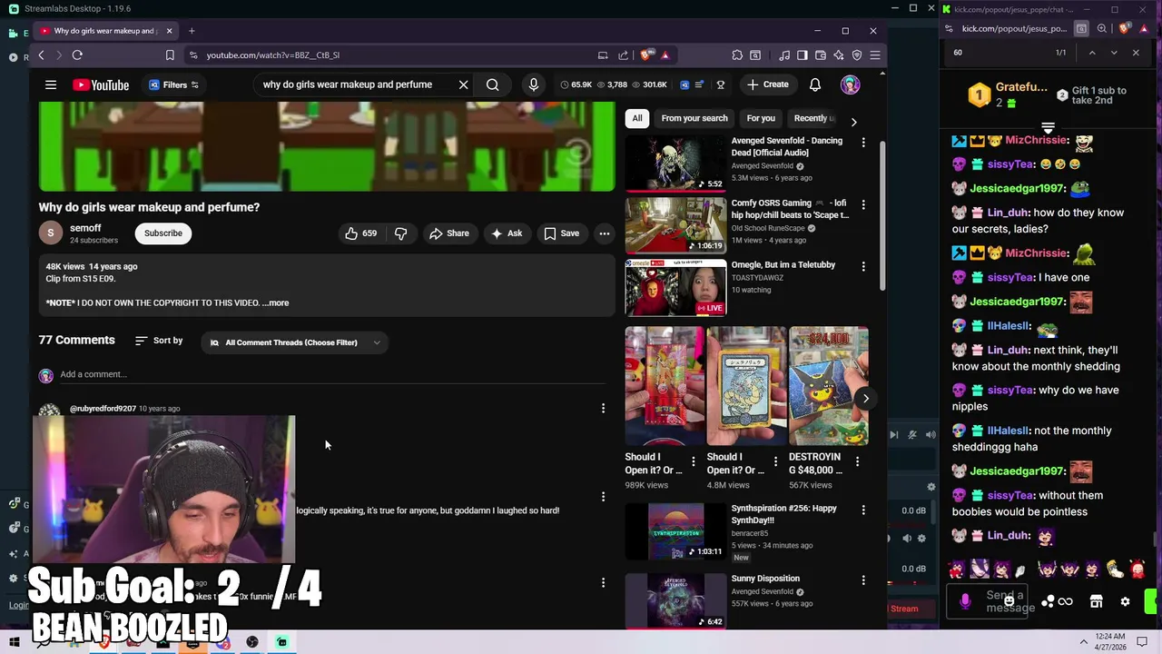
Task: Open more actions menu under video
Action: [604, 233]
